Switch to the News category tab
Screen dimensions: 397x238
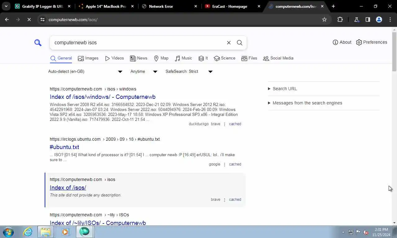[x=139, y=58]
